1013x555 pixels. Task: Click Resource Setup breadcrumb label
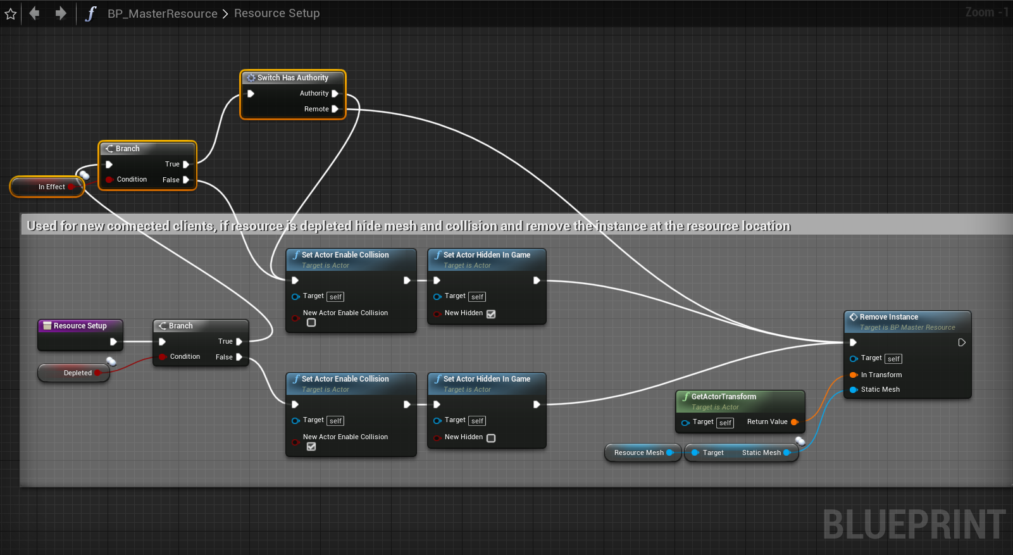[277, 13]
